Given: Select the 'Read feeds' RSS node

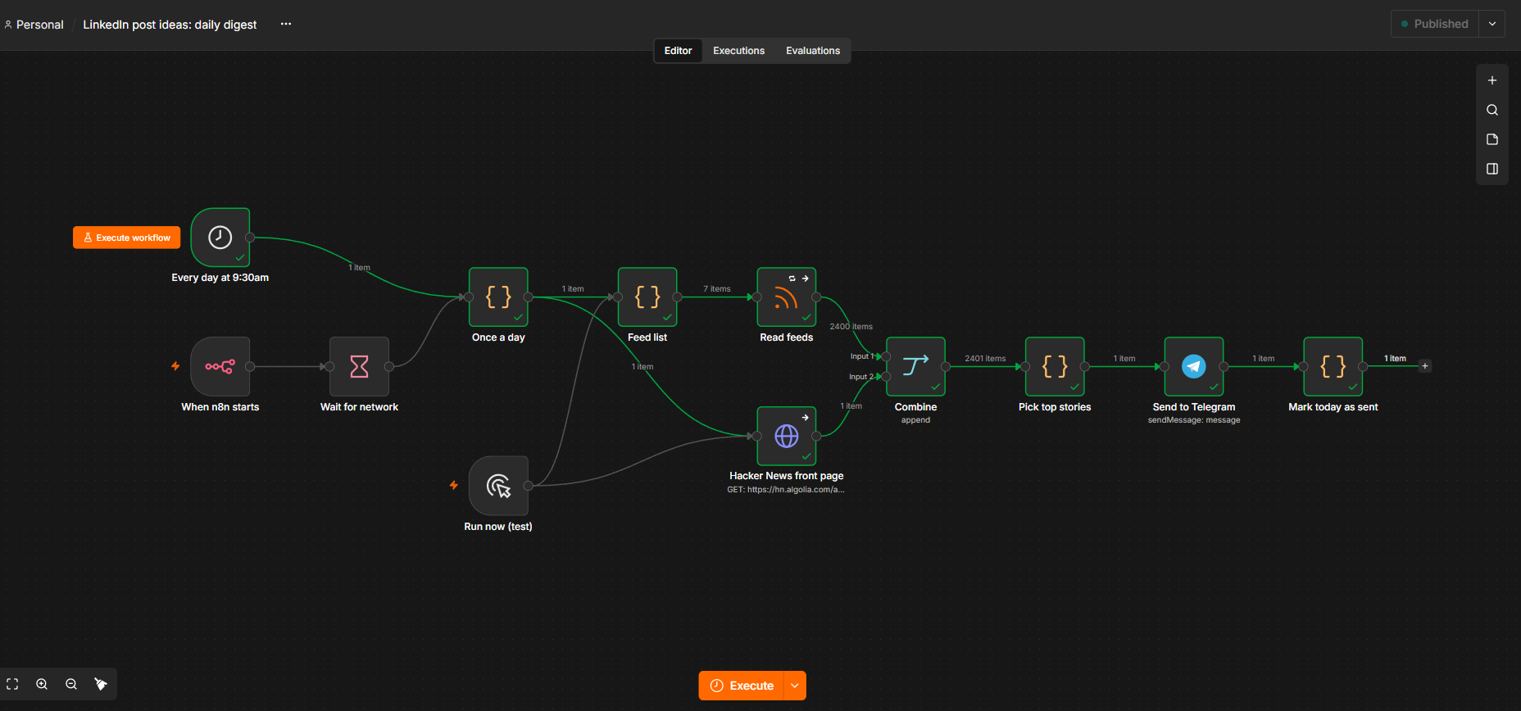Looking at the screenshot, I should click(x=787, y=297).
